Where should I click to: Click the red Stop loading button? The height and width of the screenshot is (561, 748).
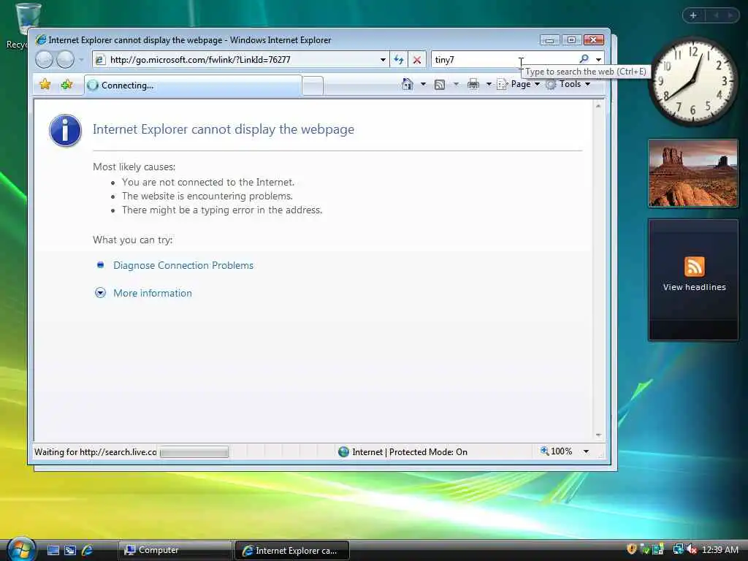417,60
